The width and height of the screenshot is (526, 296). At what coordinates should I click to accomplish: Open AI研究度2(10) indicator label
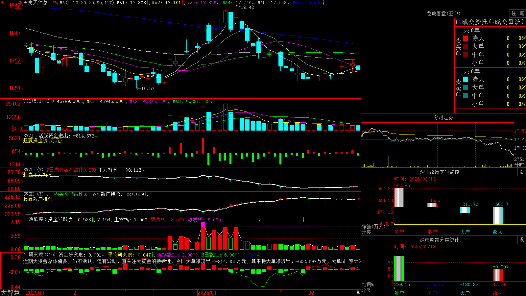tap(39, 255)
